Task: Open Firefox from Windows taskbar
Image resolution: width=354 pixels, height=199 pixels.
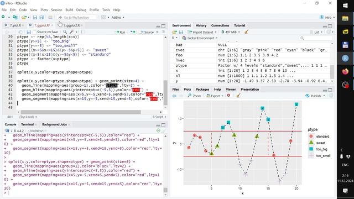Action: point(345,71)
